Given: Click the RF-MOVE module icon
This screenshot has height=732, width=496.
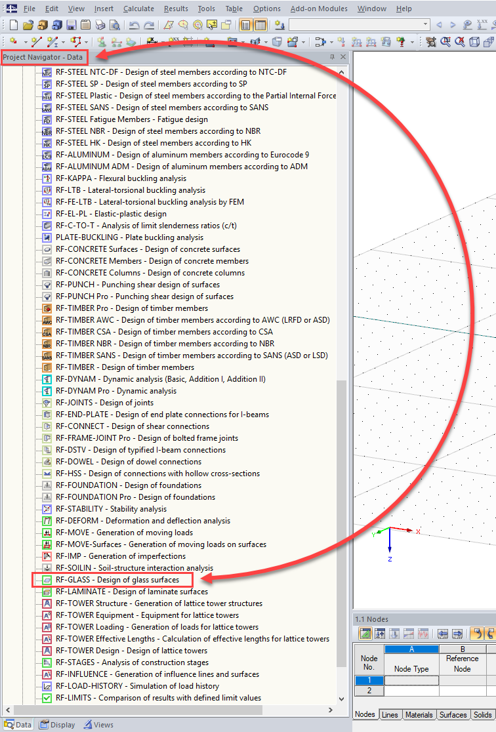Looking at the screenshot, I should [47, 533].
